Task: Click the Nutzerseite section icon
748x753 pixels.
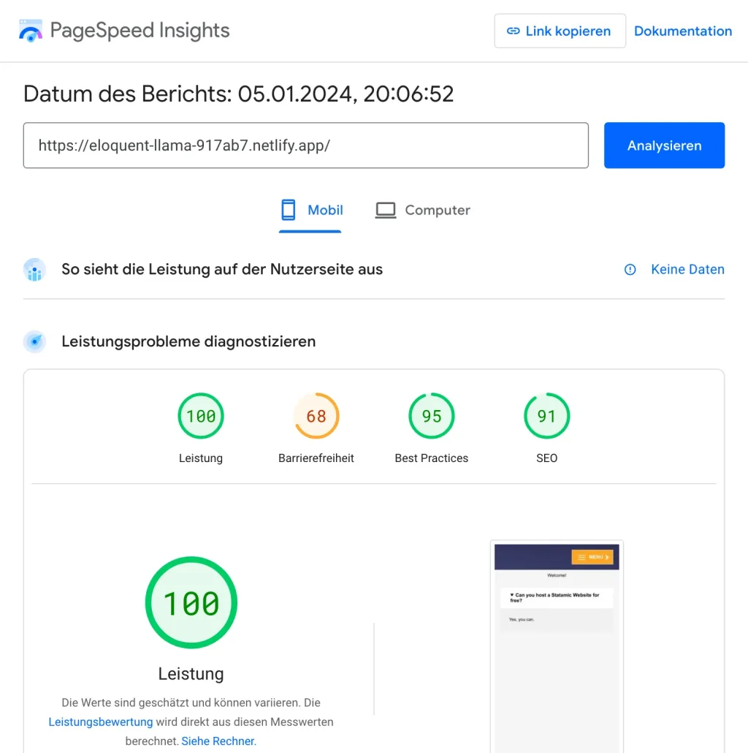Action: click(34, 269)
